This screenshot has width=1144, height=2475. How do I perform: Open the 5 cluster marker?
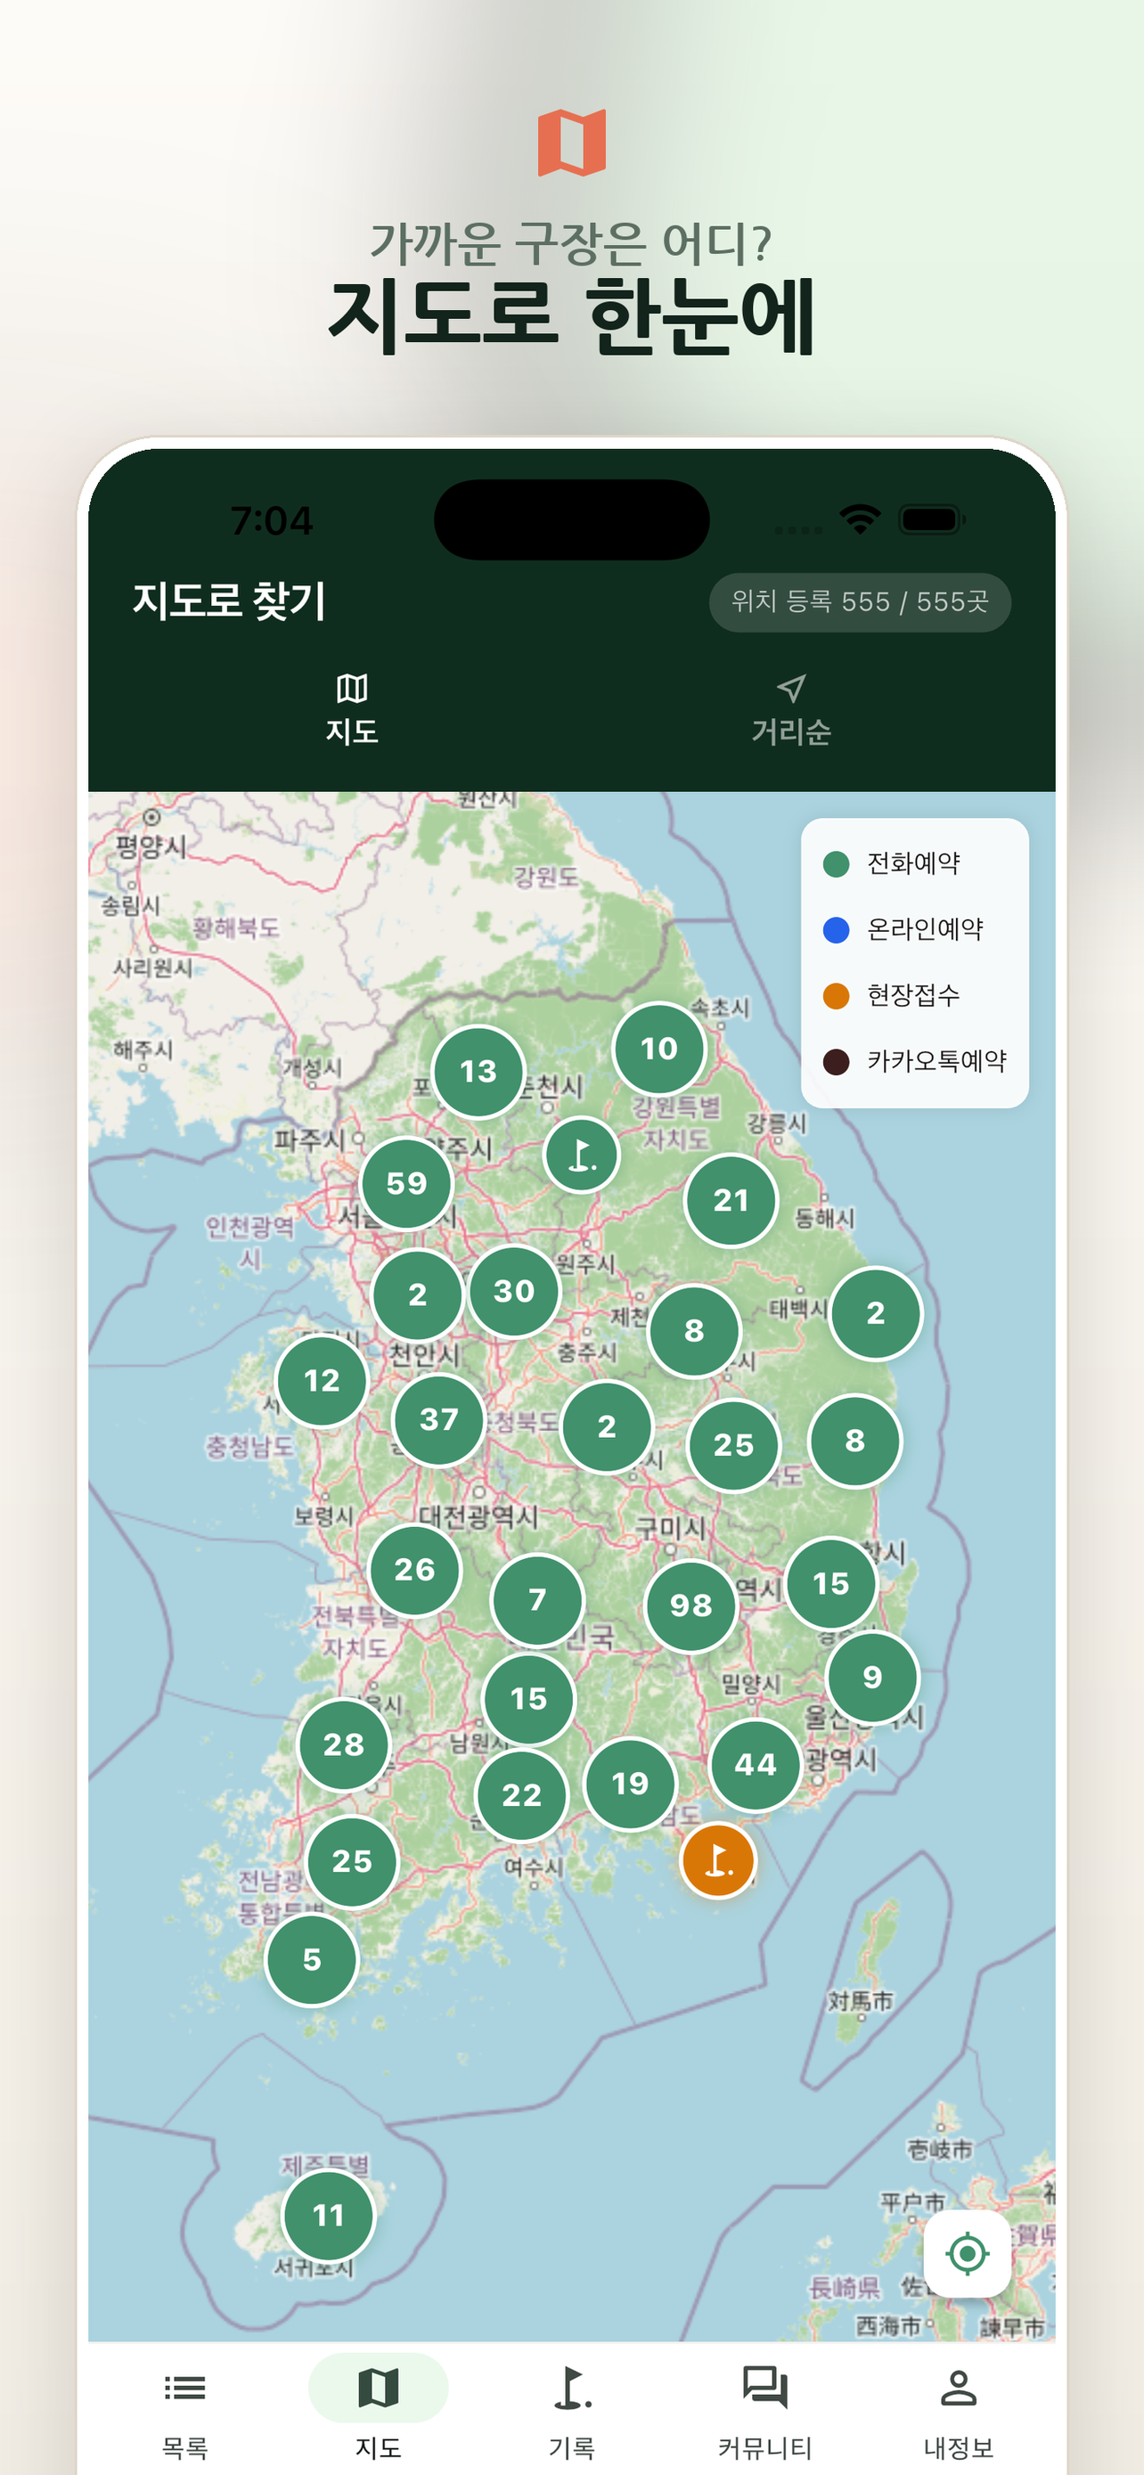312,1959
